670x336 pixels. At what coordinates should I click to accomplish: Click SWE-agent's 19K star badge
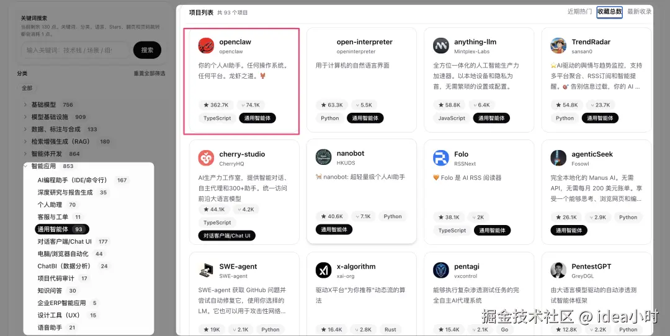212,330
